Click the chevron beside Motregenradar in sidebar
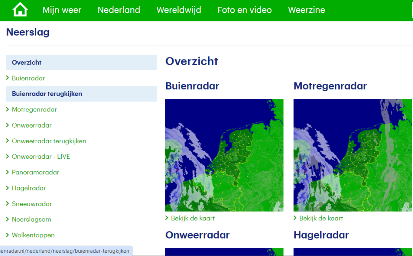The width and height of the screenshot is (413, 256). [x=8, y=109]
